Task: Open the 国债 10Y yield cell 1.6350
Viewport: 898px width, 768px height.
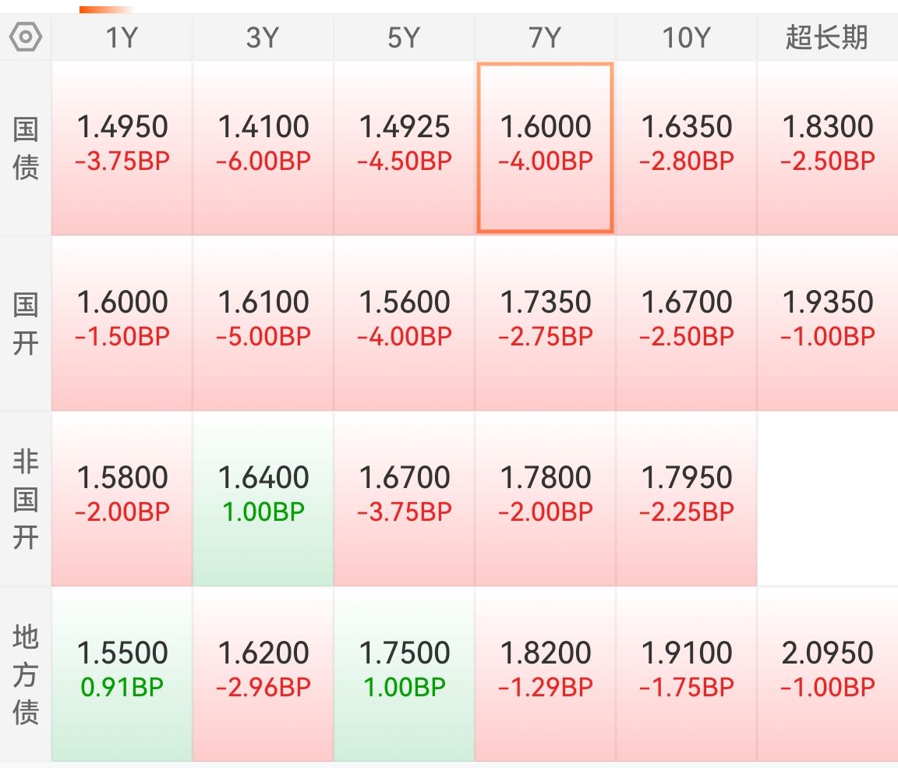Action: (x=686, y=147)
